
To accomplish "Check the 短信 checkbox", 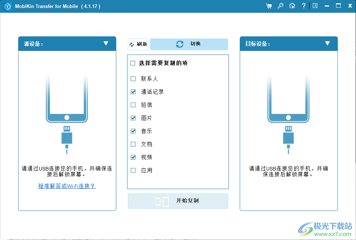I will (x=133, y=105).
